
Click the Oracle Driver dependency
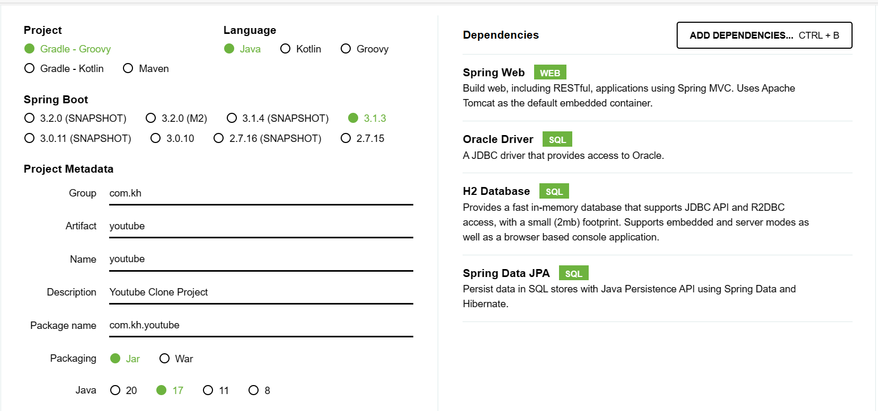pyautogui.click(x=563, y=147)
